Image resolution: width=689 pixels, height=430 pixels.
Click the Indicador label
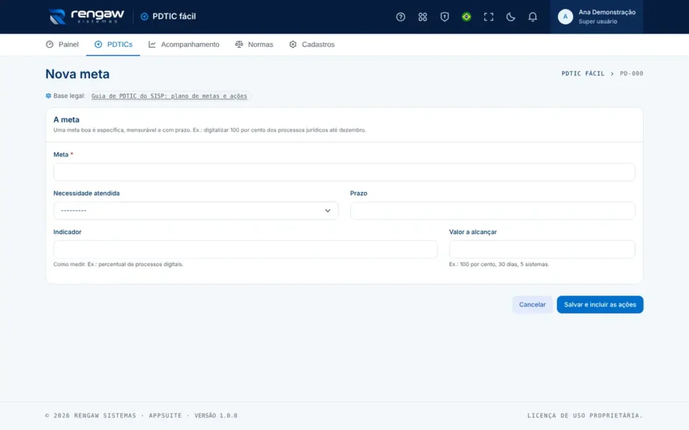click(67, 232)
